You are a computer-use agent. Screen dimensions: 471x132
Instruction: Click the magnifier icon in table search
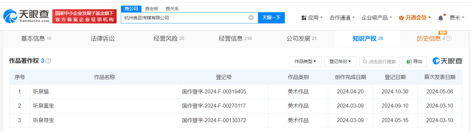pyautogui.click(x=365, y=62)
